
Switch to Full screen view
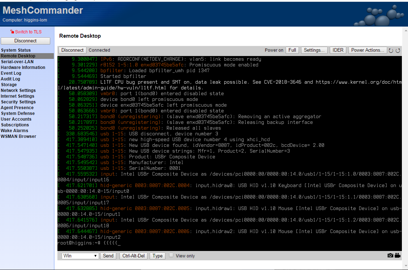click(292, 50)
